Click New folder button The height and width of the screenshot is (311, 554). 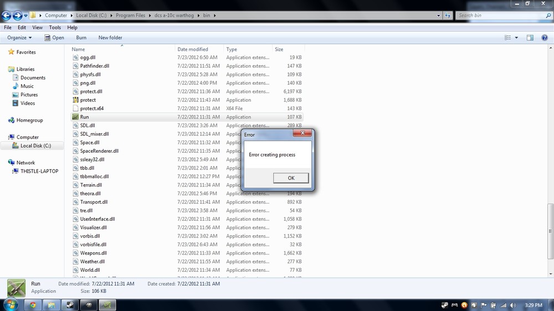pyautogui.click(x=110, y=38)
